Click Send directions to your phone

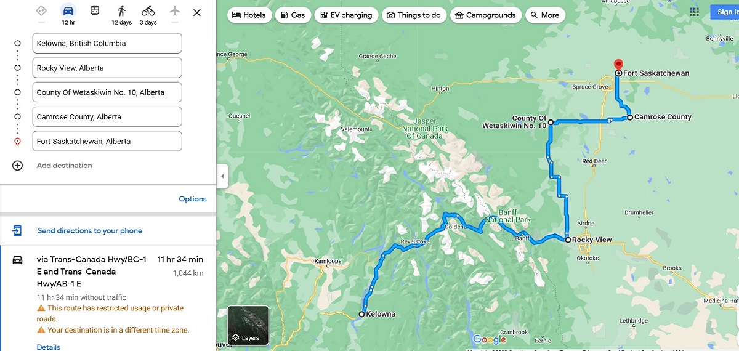(90, 231)
